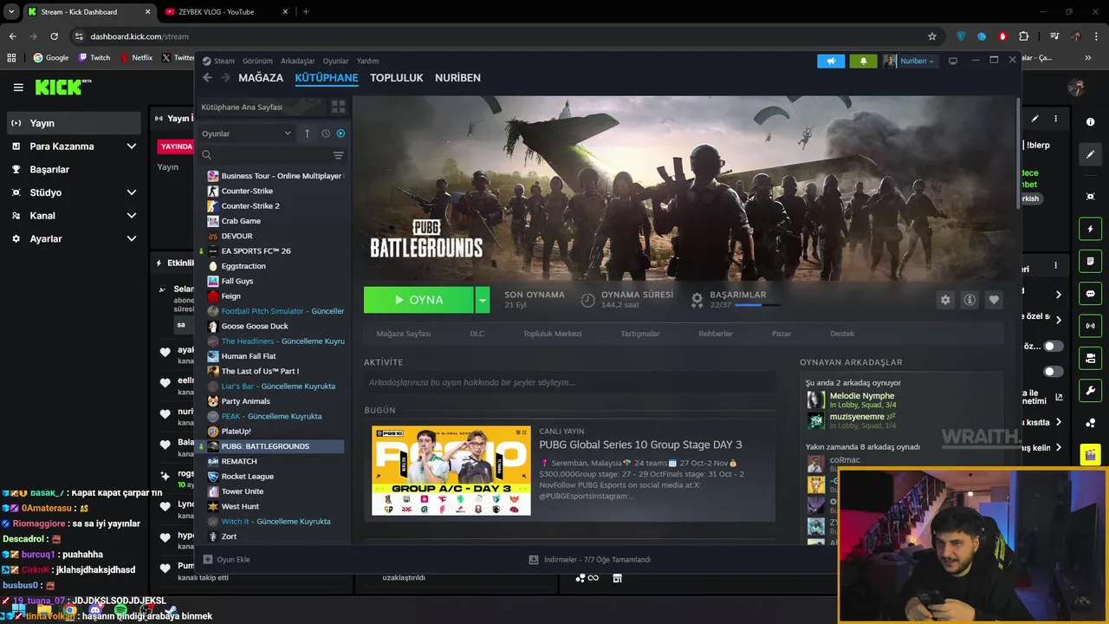Bookmark page with Chrome star icon
1109x624 pixels.
[932, 36]
